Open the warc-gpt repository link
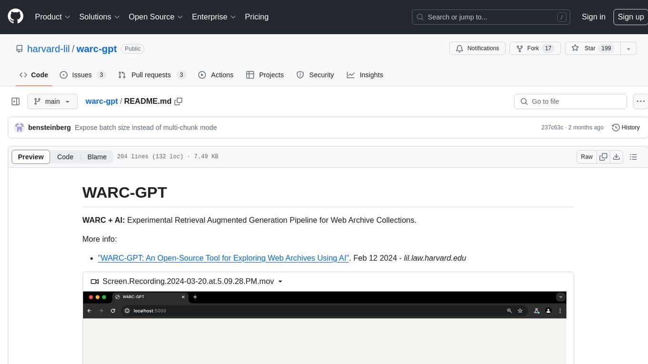The image size is (648, 364). click(97, 49)
